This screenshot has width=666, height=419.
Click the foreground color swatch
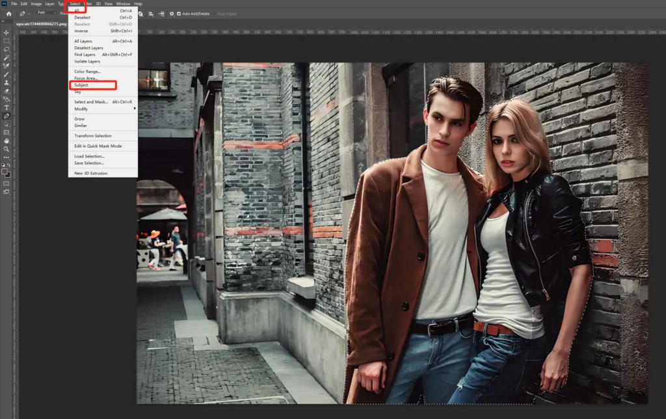(x=4, y=171)
